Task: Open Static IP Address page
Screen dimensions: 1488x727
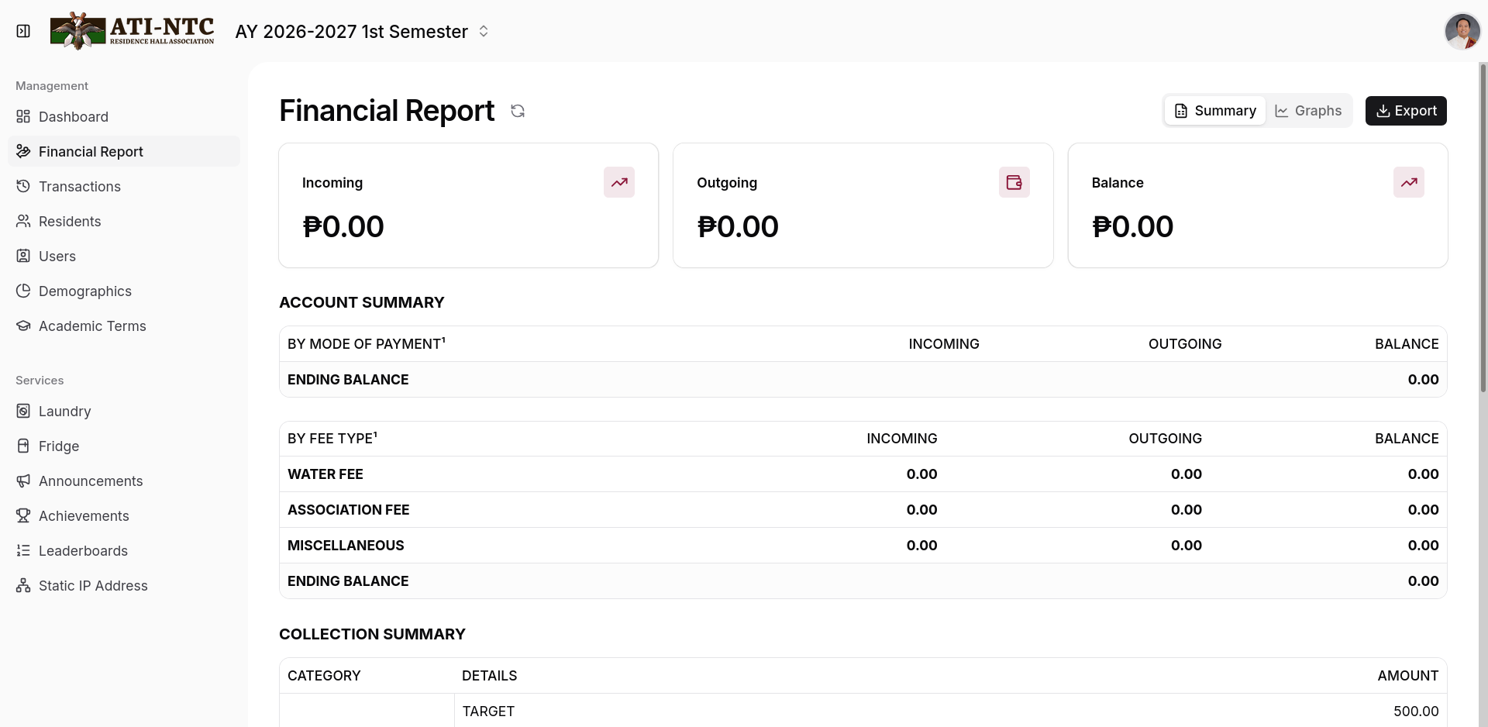Action: 124,585
